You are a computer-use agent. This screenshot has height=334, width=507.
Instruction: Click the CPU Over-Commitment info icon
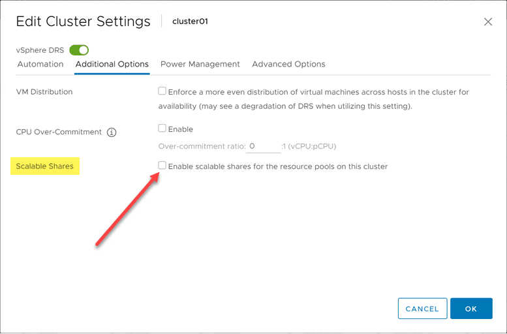(112, 132)
